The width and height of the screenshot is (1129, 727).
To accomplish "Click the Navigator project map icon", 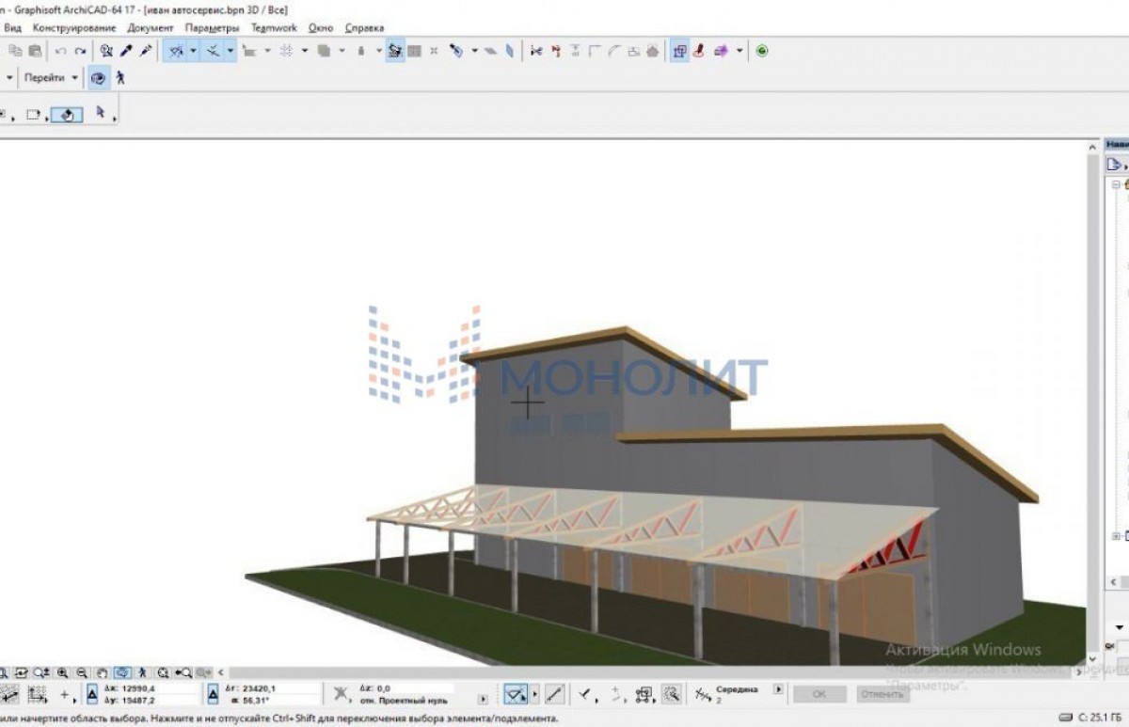I will (1113, 165).
